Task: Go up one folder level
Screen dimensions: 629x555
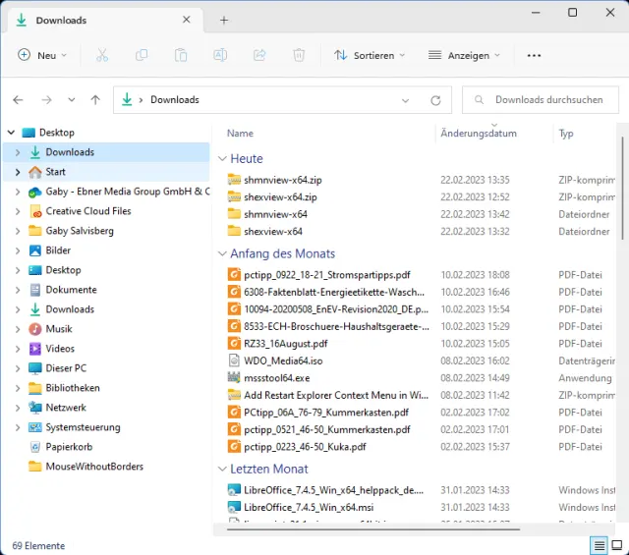Action: tap(95, 100)
